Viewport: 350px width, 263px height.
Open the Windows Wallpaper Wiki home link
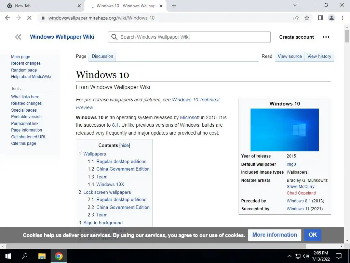[62, 37]
